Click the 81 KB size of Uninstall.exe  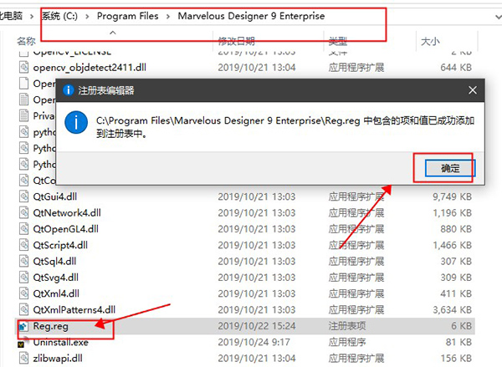click(x=458, y=343)
